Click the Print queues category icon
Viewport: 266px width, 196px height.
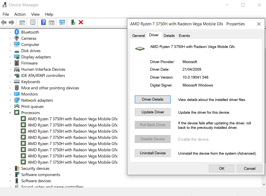pos(17,106)
